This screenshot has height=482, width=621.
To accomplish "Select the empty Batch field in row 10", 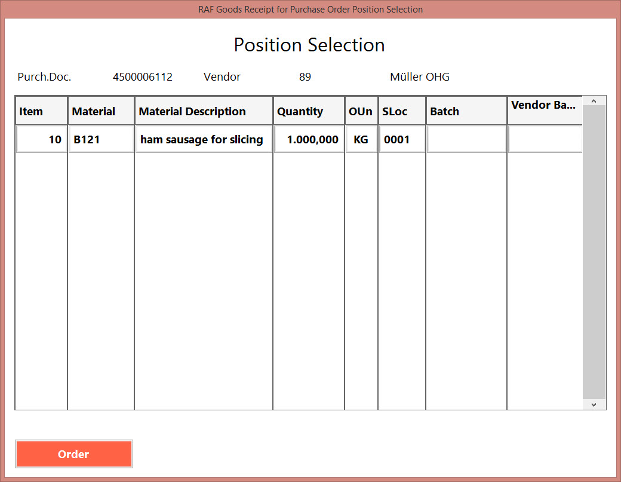I will [x=466, y=139].
